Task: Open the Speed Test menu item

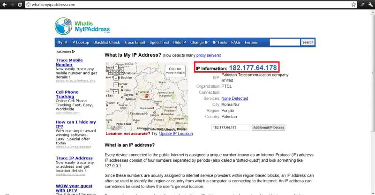Action: pyautogui.click(x=159, y=42)
